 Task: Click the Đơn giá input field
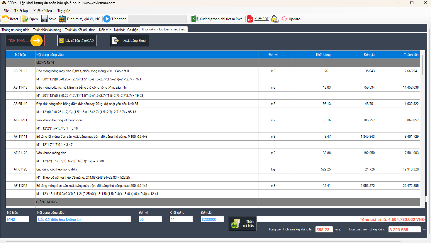(x=212, y=219)
